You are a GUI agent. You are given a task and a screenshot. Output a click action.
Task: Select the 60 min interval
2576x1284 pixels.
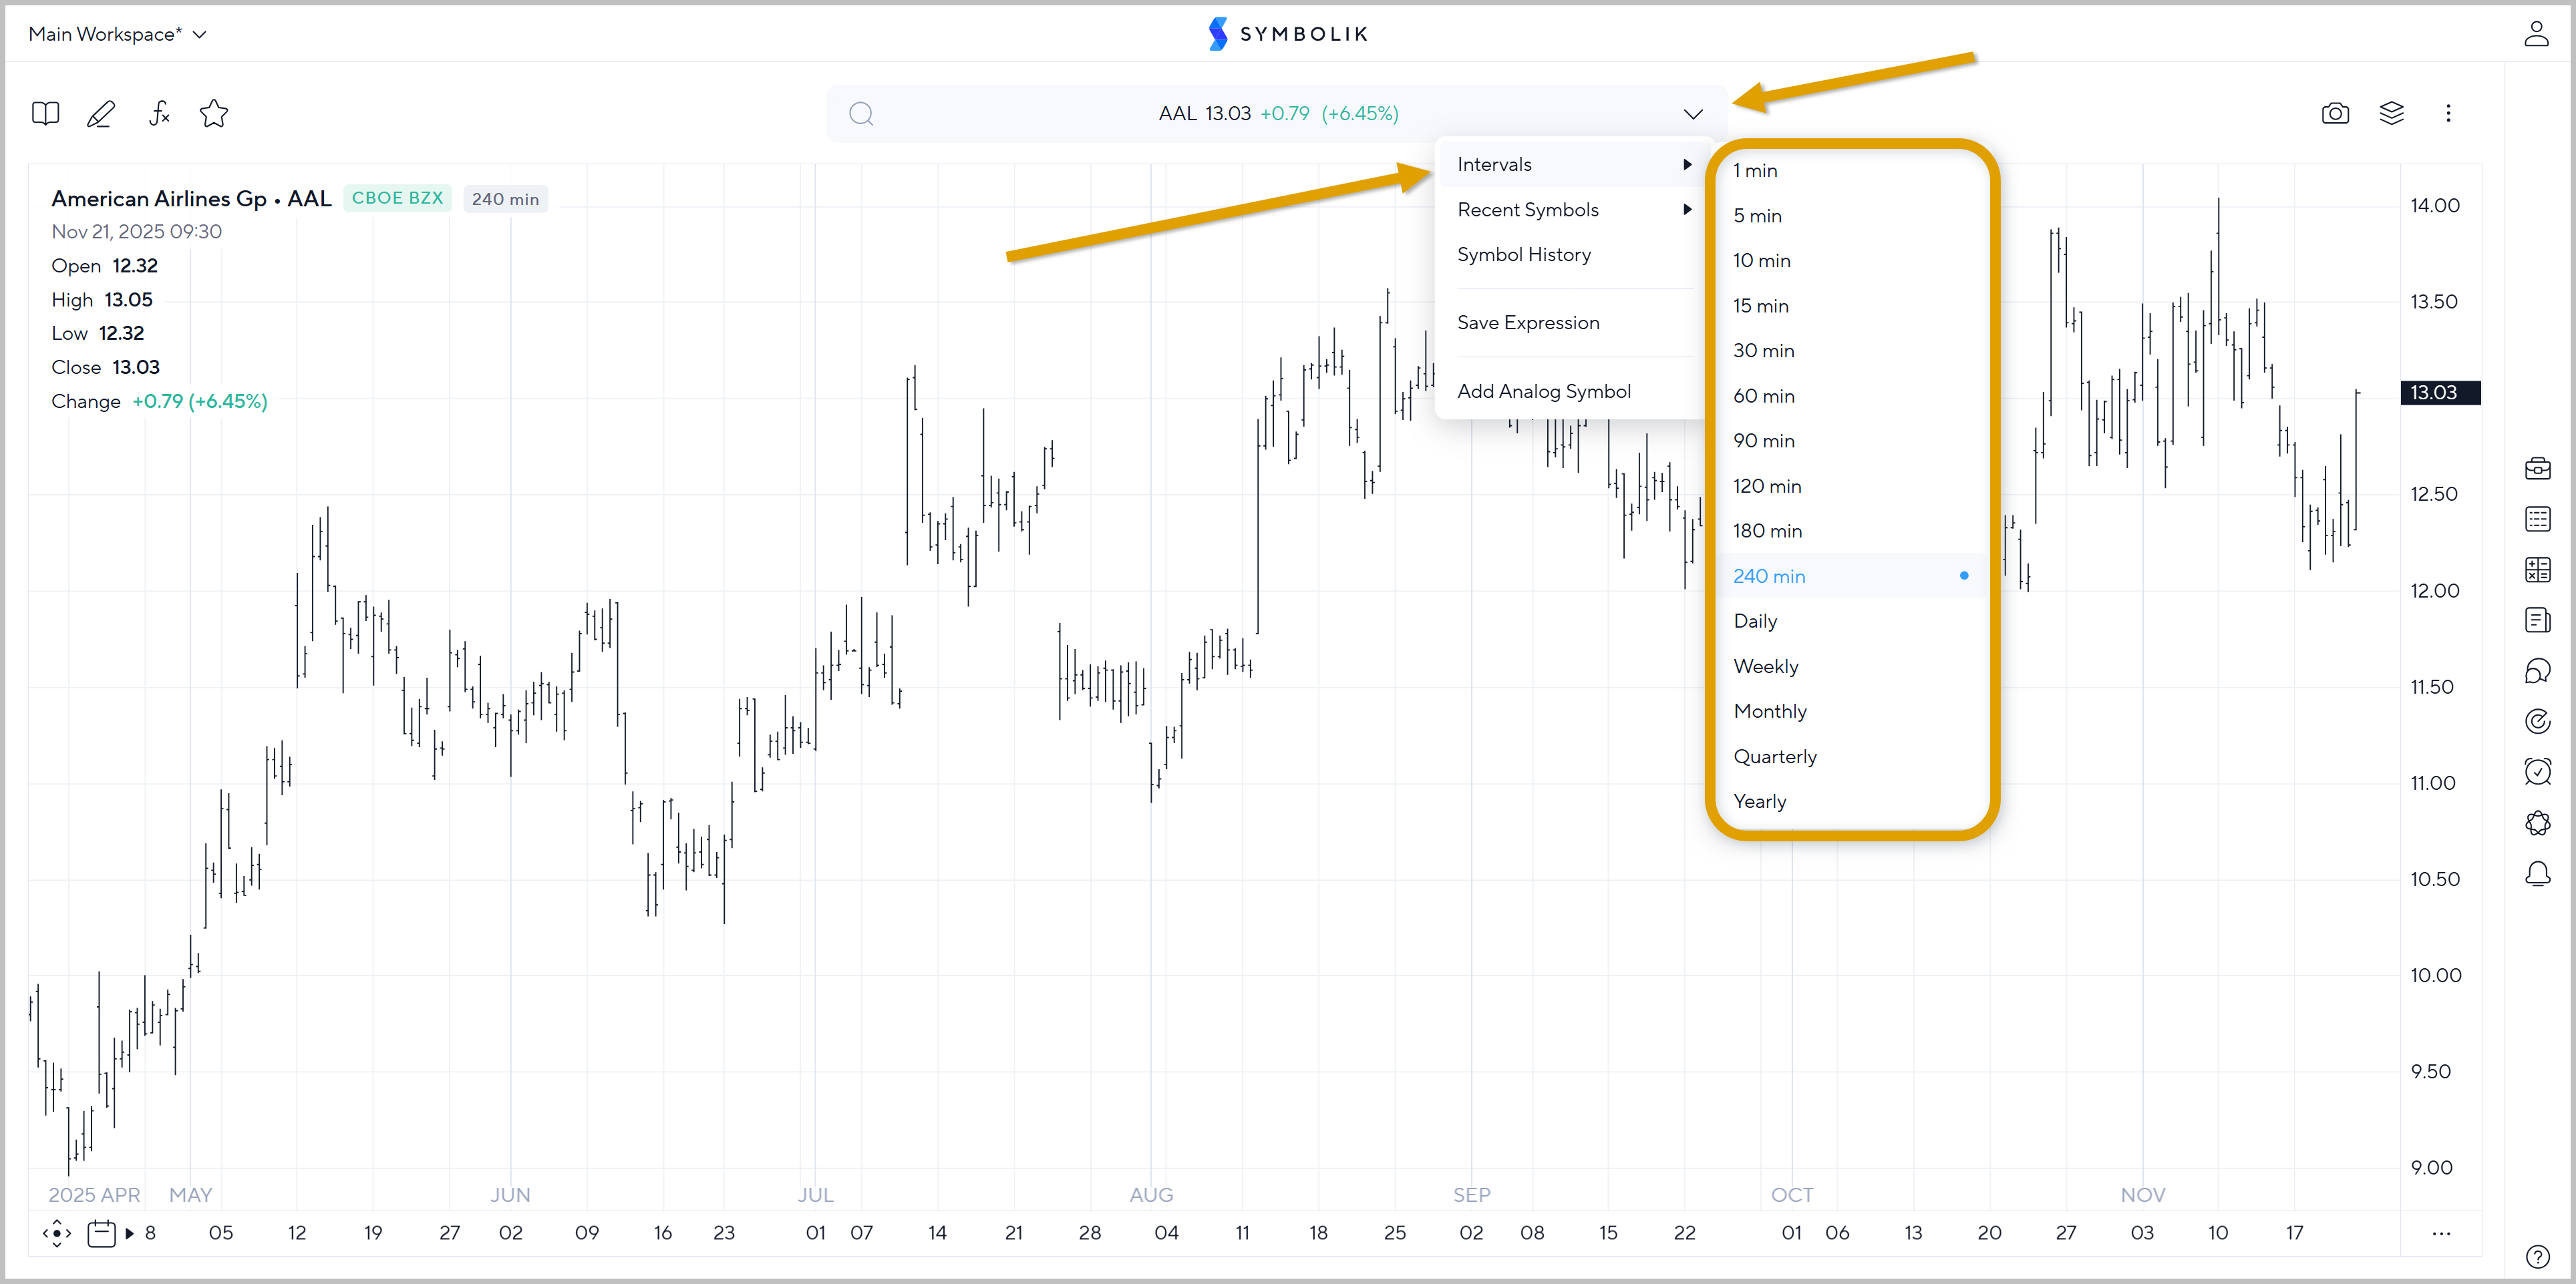1763,397
